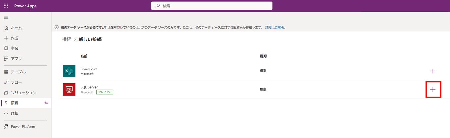Click the 新しい接続 breadcrumb title
This screenshot has width=450, height=138.
click(90, 39)
